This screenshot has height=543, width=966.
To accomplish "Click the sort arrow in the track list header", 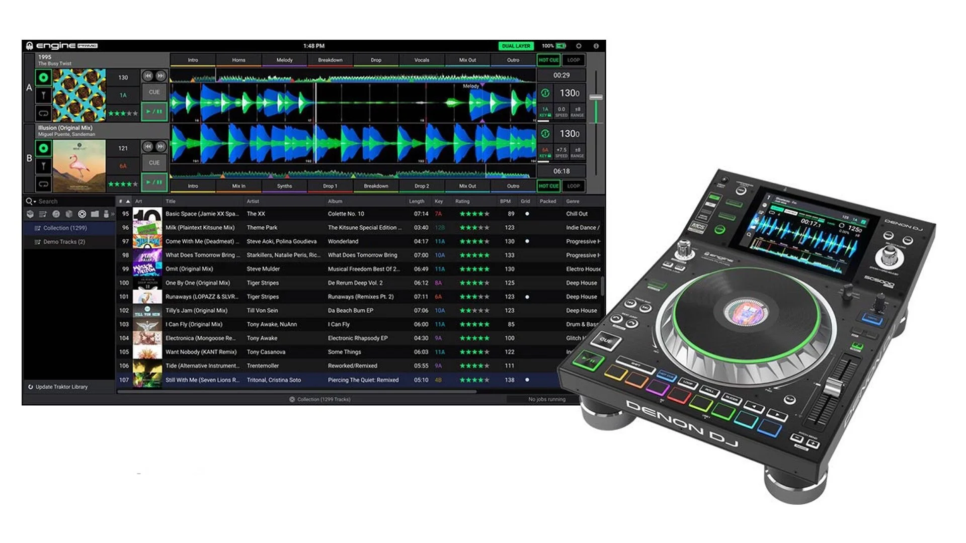I will (x=126, y=201).
